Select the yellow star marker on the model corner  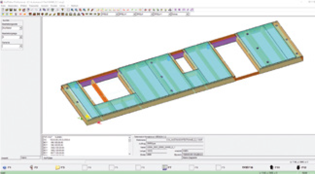click(x=87, y=116)
